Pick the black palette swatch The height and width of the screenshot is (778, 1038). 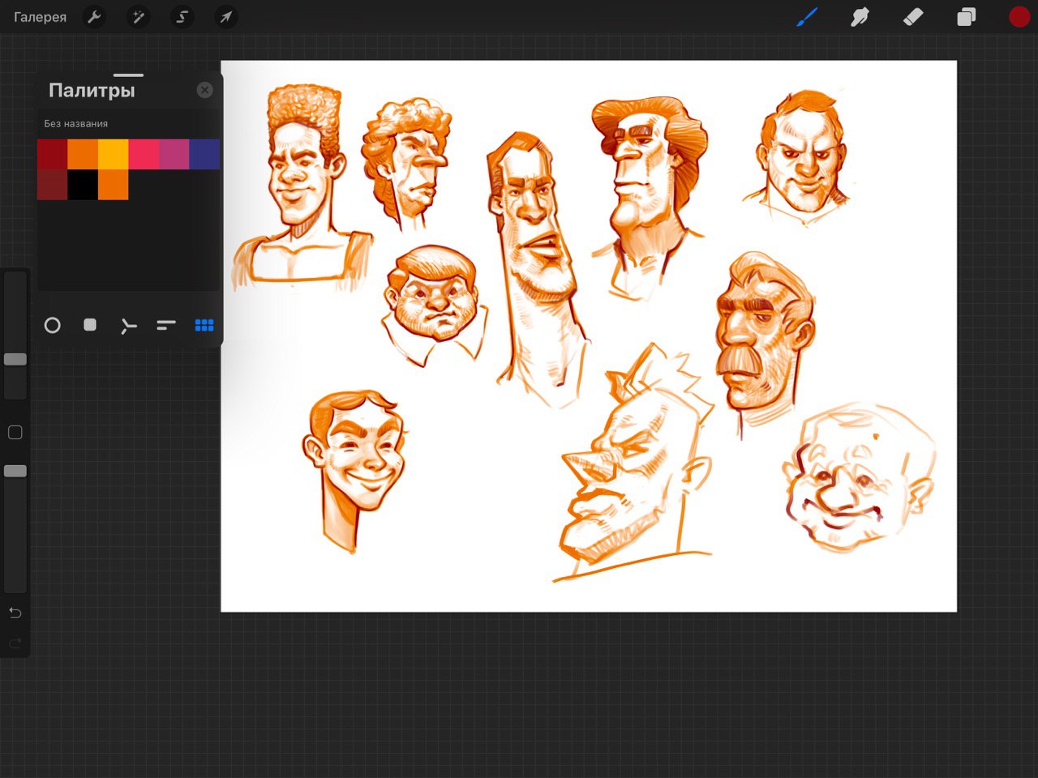point(83,184)
